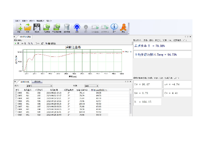The width and height of the screenshot is (205, 144).
Task: Click the New file icon with green plus
Action: coord(19,27)
